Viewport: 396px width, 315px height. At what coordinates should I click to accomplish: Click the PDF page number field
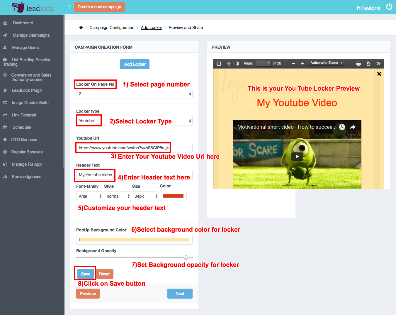pos(264,63)
